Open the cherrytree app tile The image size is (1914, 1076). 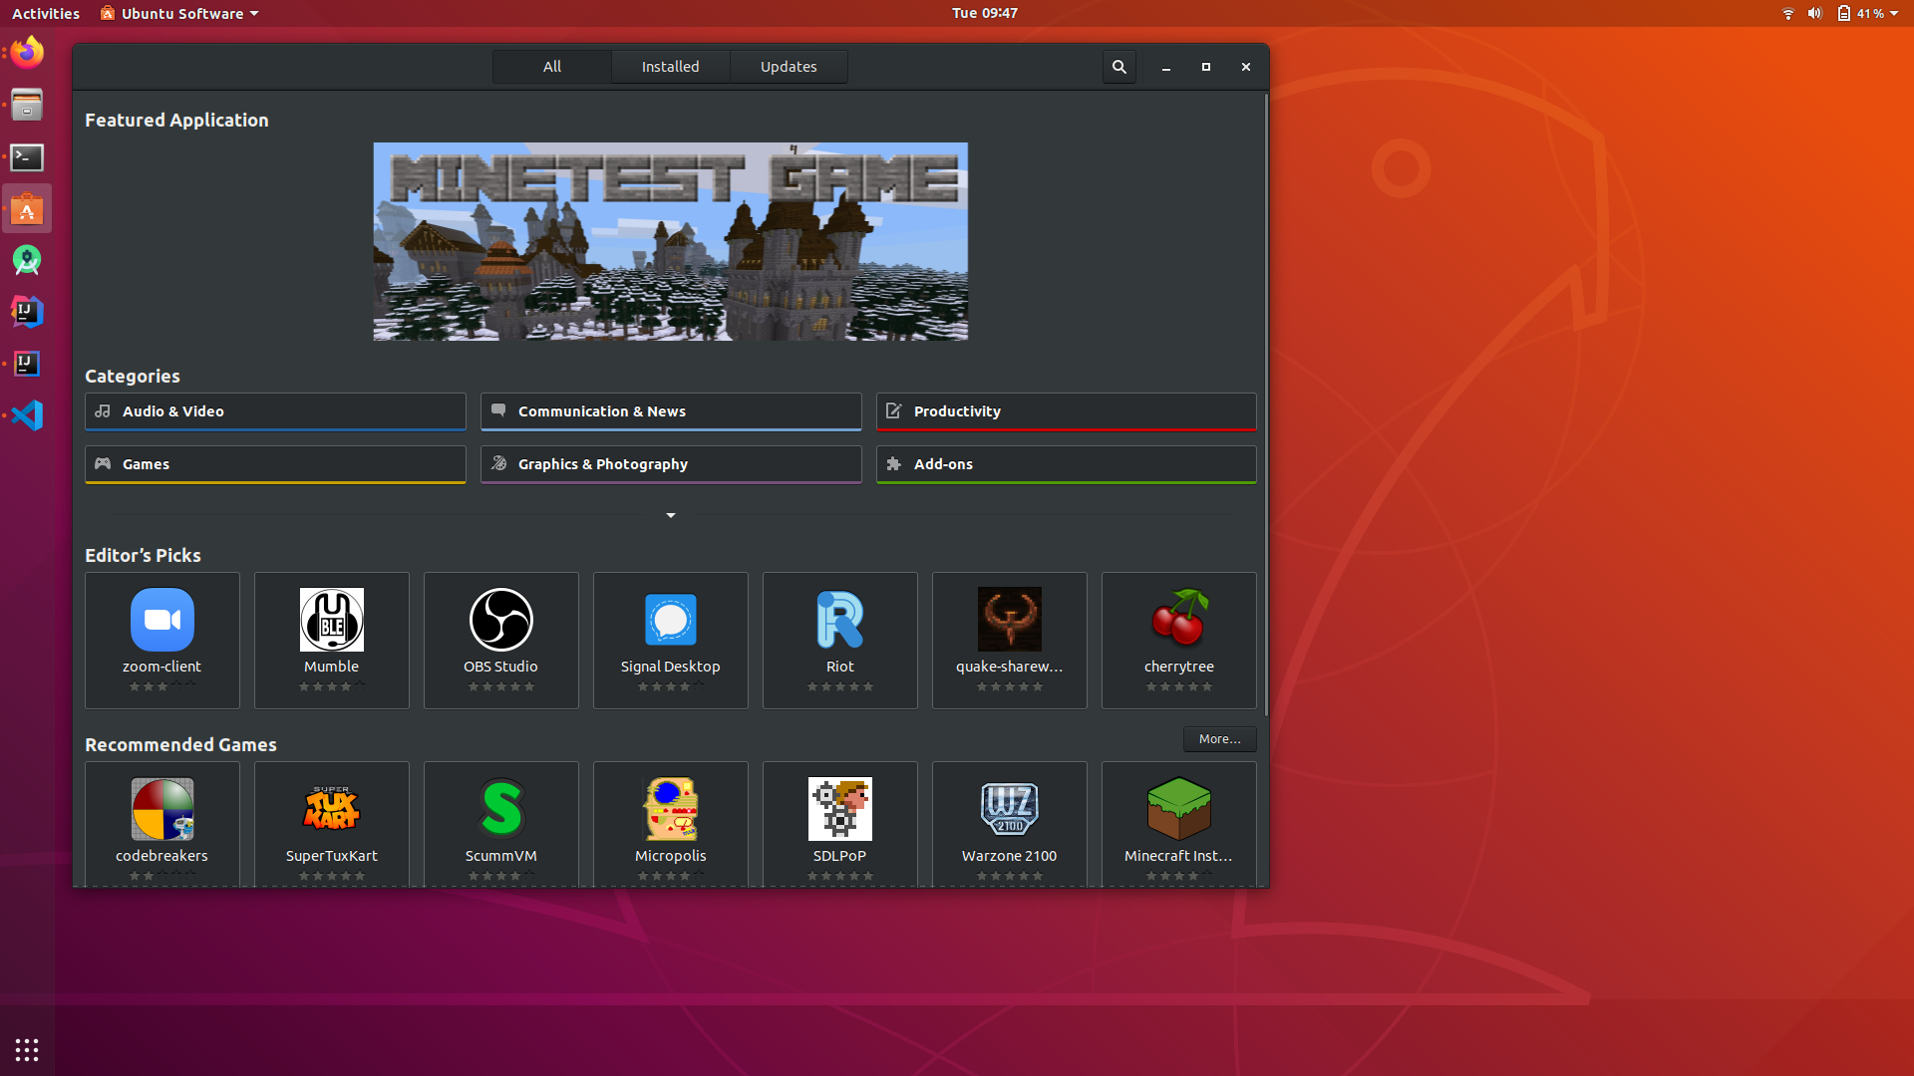(1178, 640)
